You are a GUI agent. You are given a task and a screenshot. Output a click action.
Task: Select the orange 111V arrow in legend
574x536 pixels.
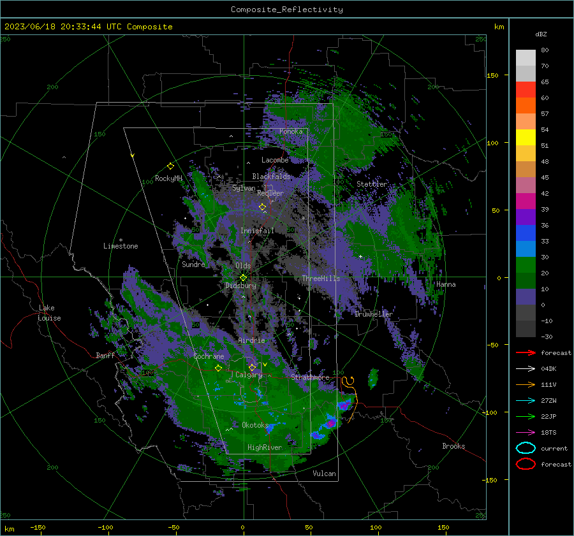[526, 384]
